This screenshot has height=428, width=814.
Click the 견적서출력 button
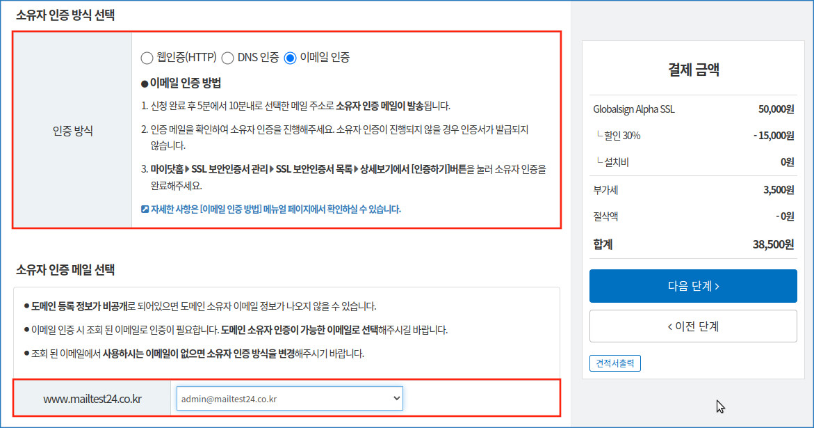(615, 363)
